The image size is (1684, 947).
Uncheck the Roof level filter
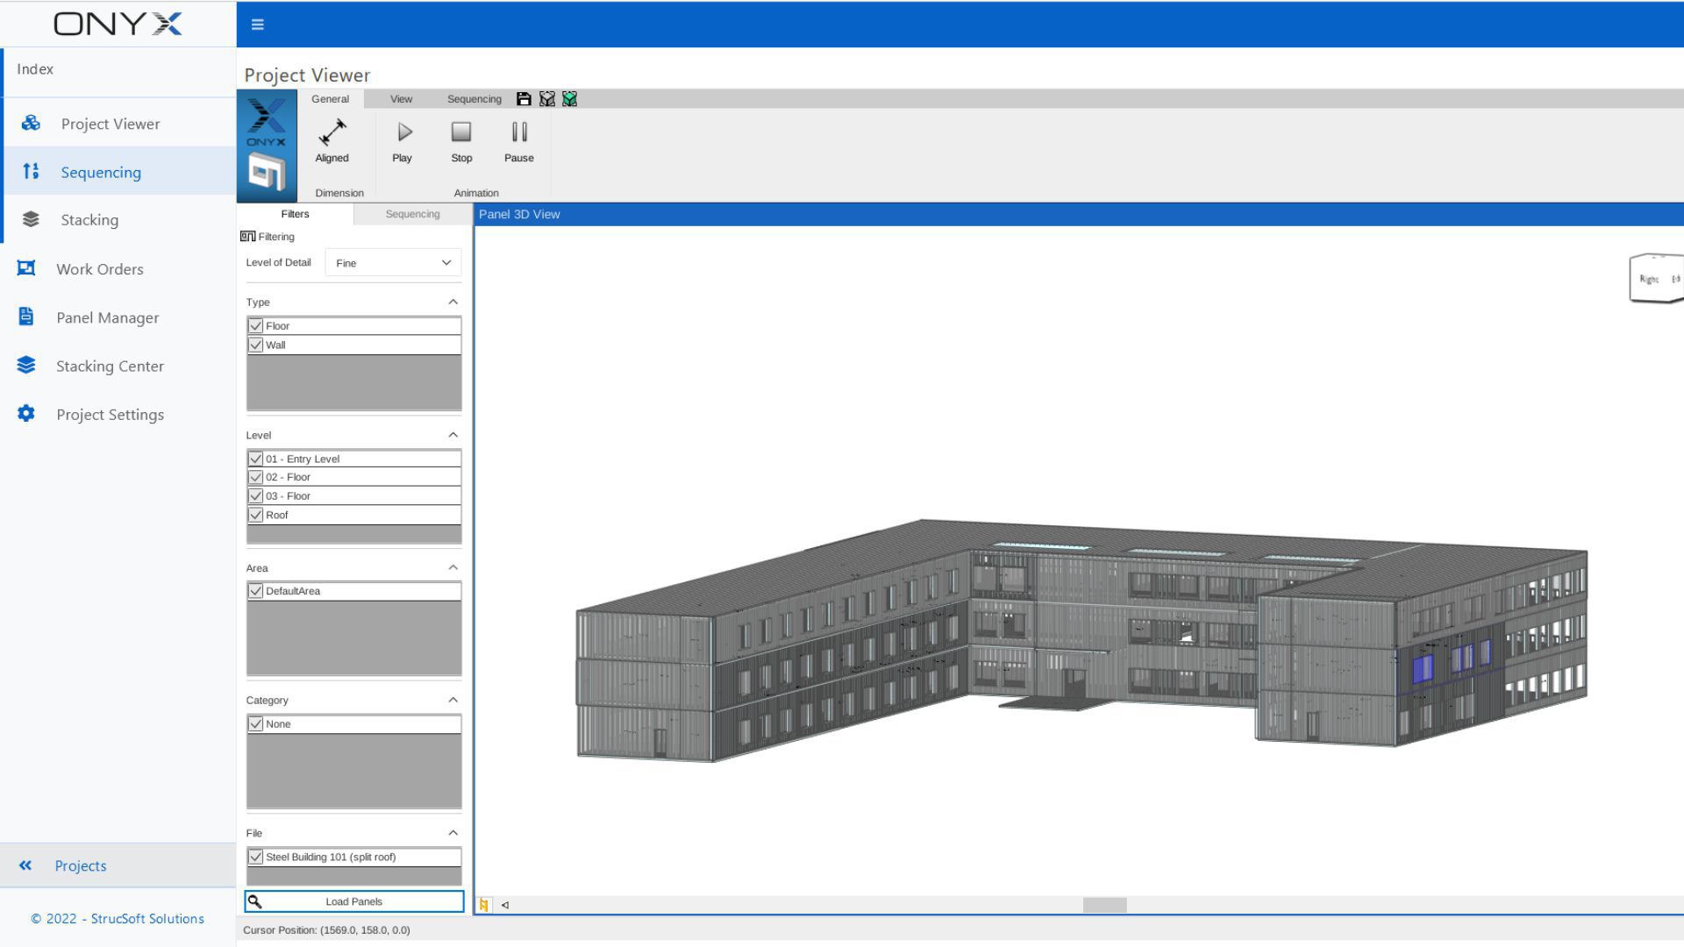(255, 515)
